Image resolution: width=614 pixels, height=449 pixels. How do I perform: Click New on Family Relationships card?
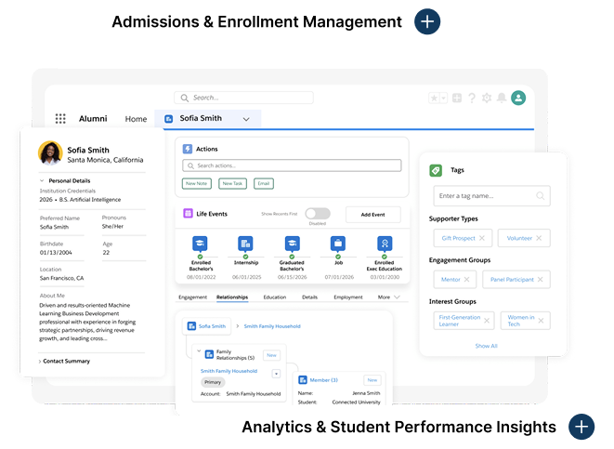[x=272, y=355]
